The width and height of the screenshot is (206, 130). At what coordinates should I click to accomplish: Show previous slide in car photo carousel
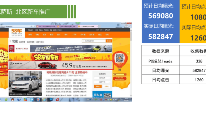[x=10, y=83]
